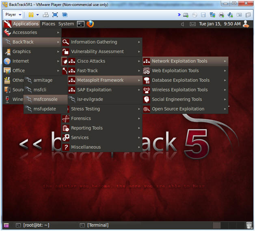This screenshot has height=231, width=255.
Task: Click the show desktop taskbar icon
Action: point(6,225)
